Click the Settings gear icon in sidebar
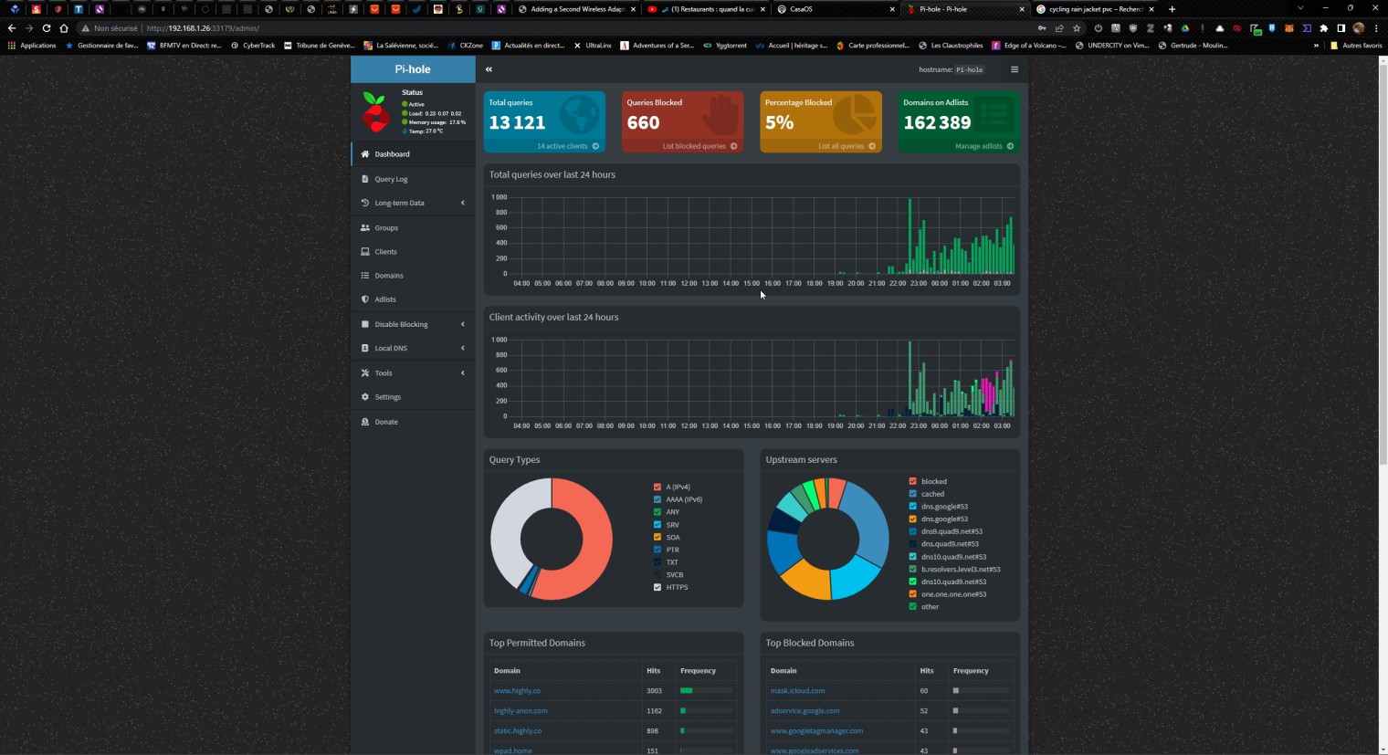 coord(365,397)
